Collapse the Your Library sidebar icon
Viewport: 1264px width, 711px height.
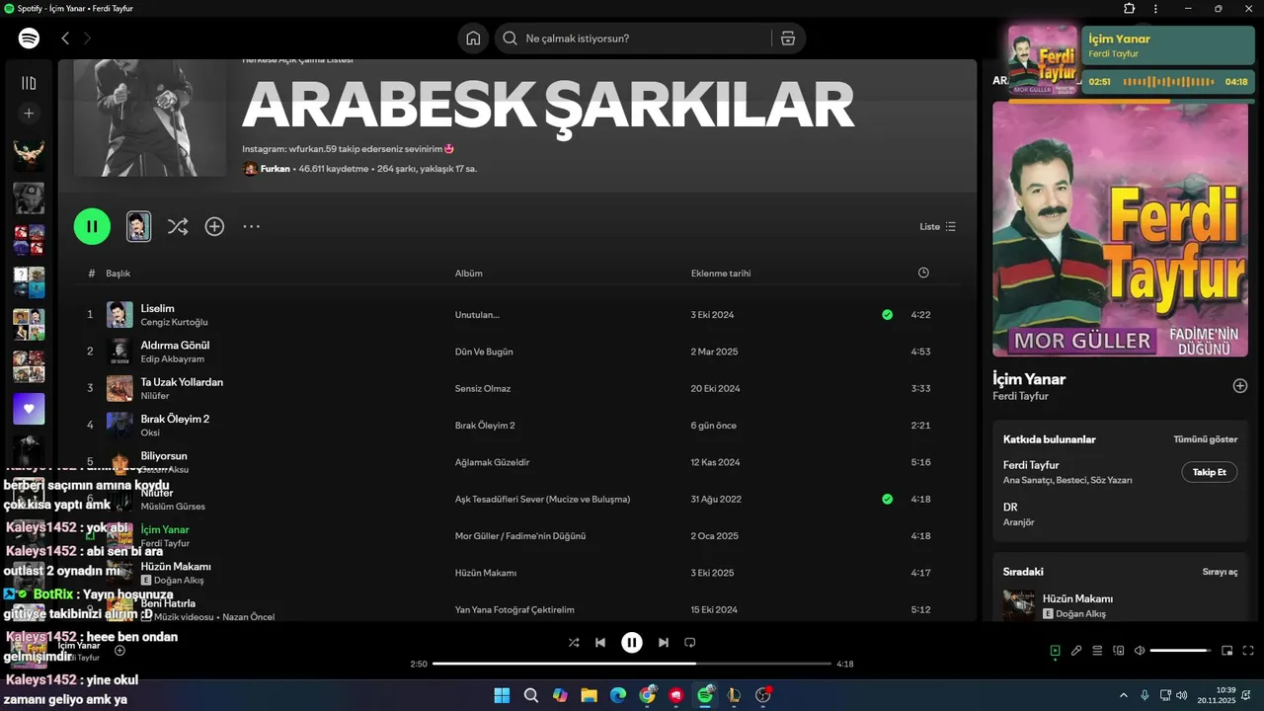[29, 83]
